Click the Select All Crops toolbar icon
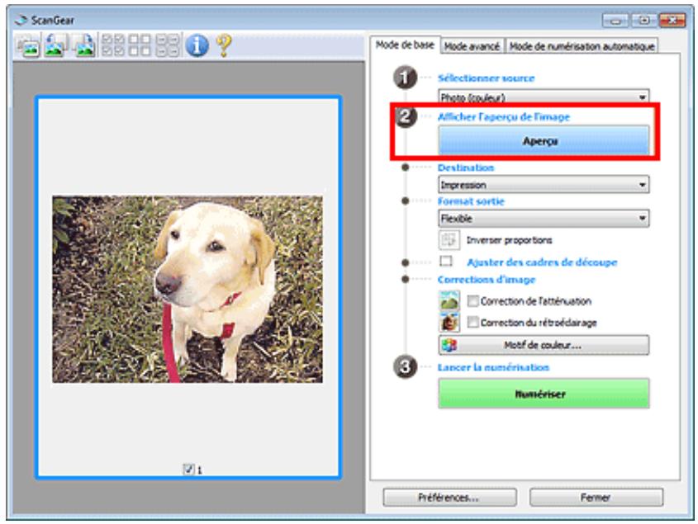The width and height of the screenshot is (698, 524). pos(168,45)
